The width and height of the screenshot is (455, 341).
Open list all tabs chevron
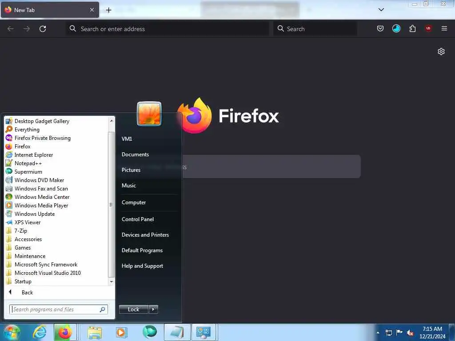click(381, 10)
